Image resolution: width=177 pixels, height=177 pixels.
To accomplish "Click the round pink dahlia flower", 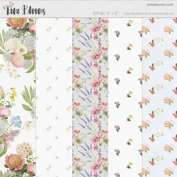I will [18, 60].
